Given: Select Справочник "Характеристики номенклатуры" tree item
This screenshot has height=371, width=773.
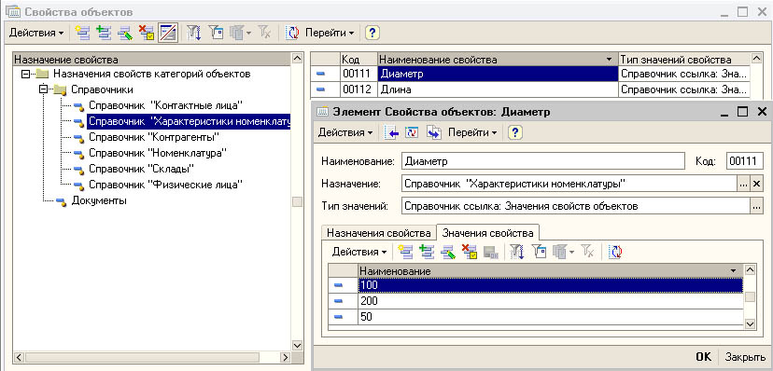Looking at the screenshot, I should pyautogui.click(x=189, y=121).
